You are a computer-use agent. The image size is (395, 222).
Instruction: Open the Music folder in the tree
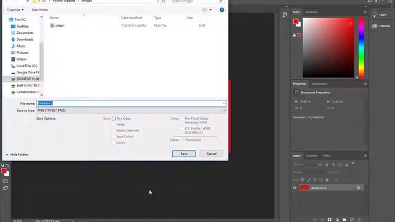point(20,46)
